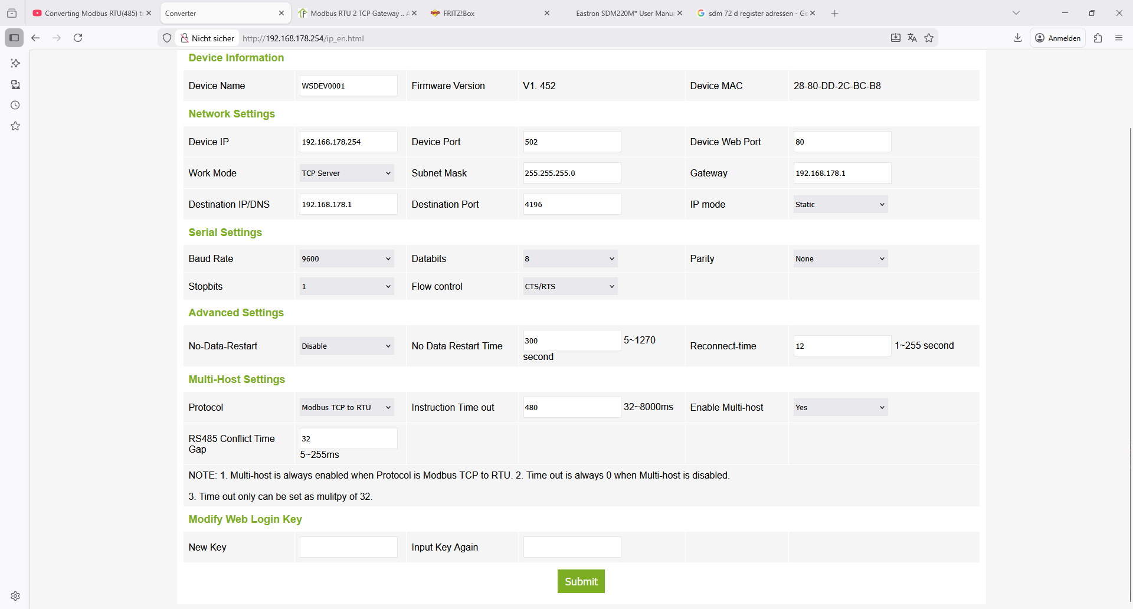The width and height of the screenshot is (1133, 609).
Task: Expand the Parity dropdown
Action: tap(840, 258)
